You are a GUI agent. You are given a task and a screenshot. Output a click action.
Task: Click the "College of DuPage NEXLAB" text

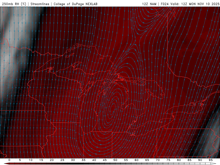pos(75,4)
